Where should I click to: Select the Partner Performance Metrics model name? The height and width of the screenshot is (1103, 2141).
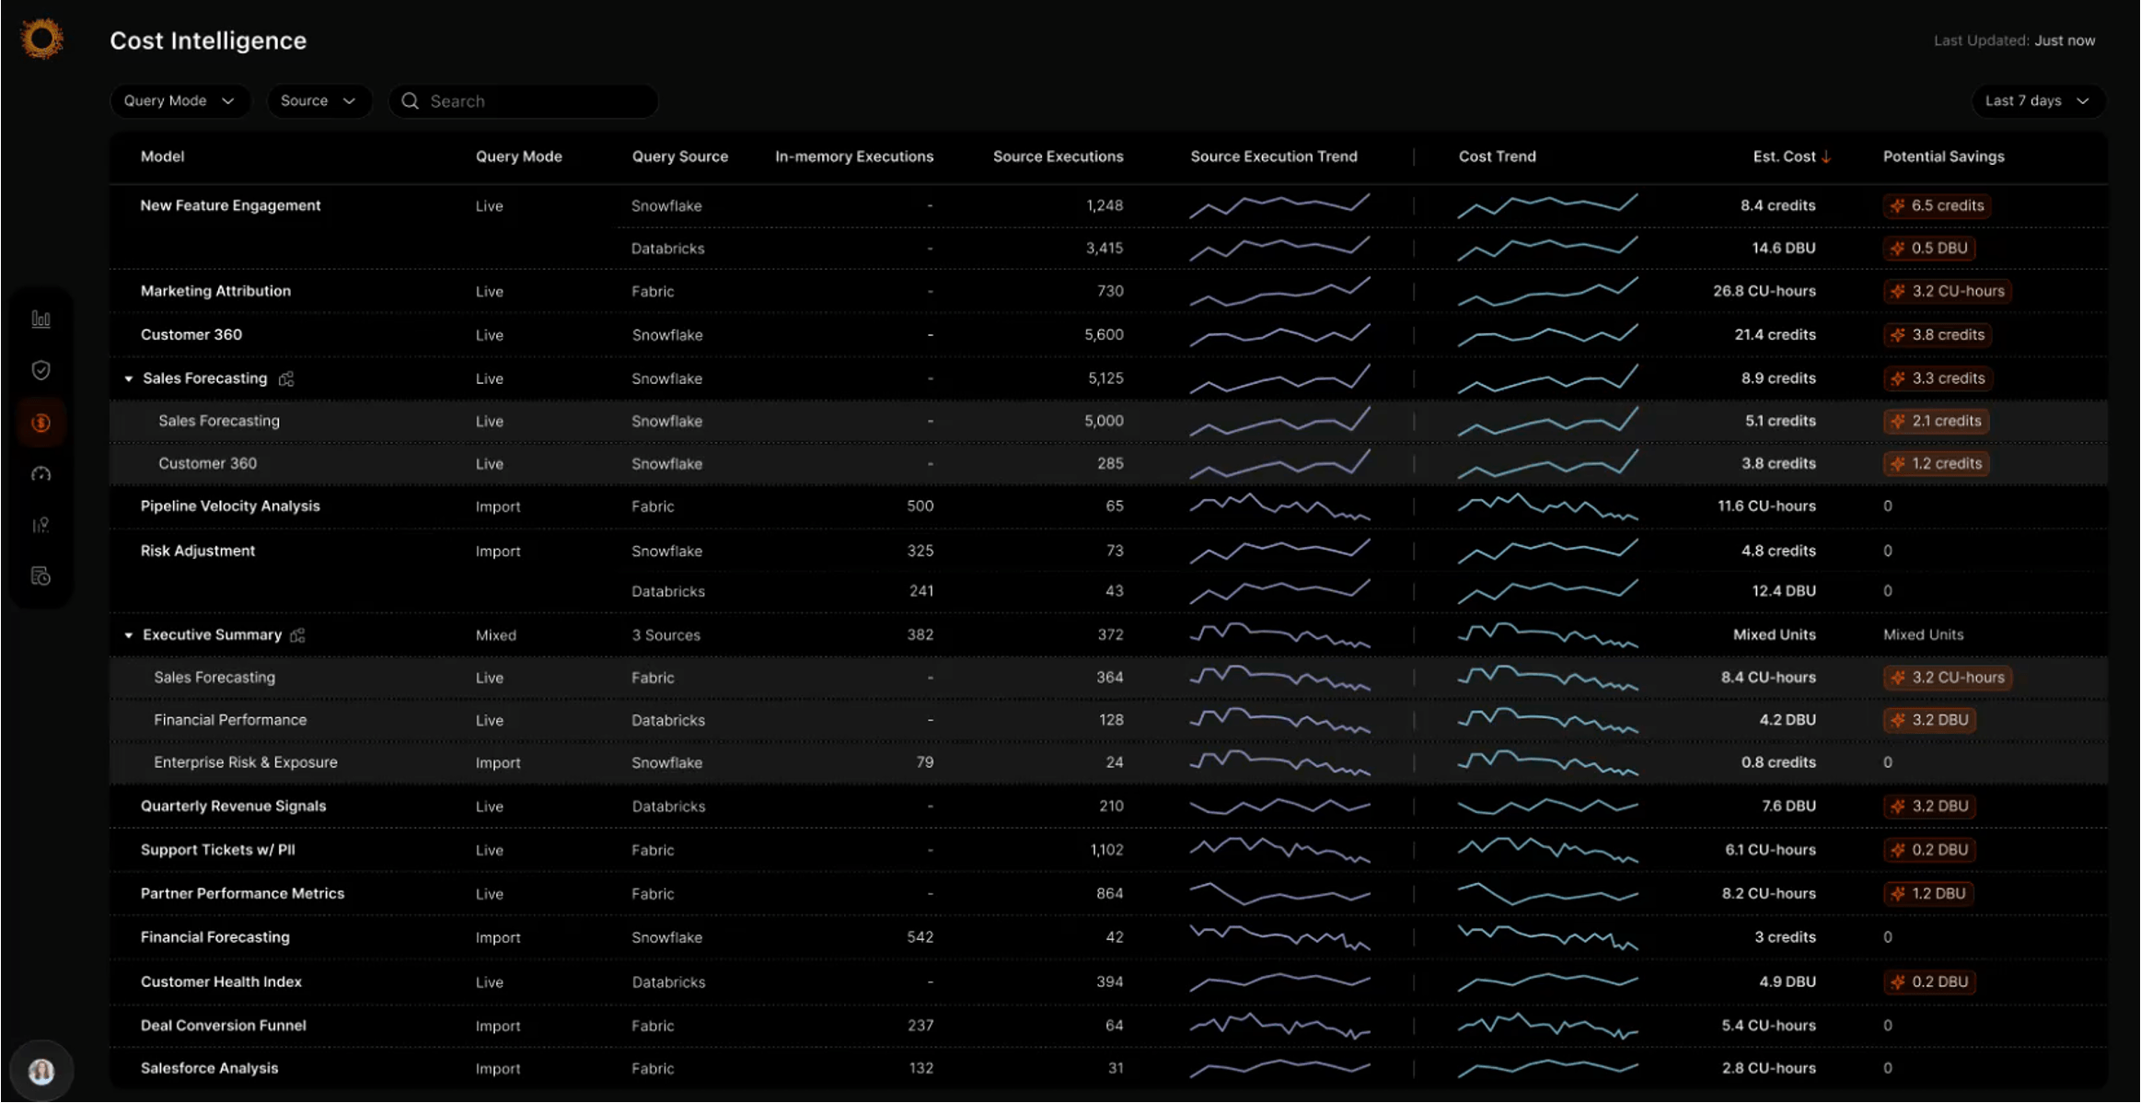(242, 893)
